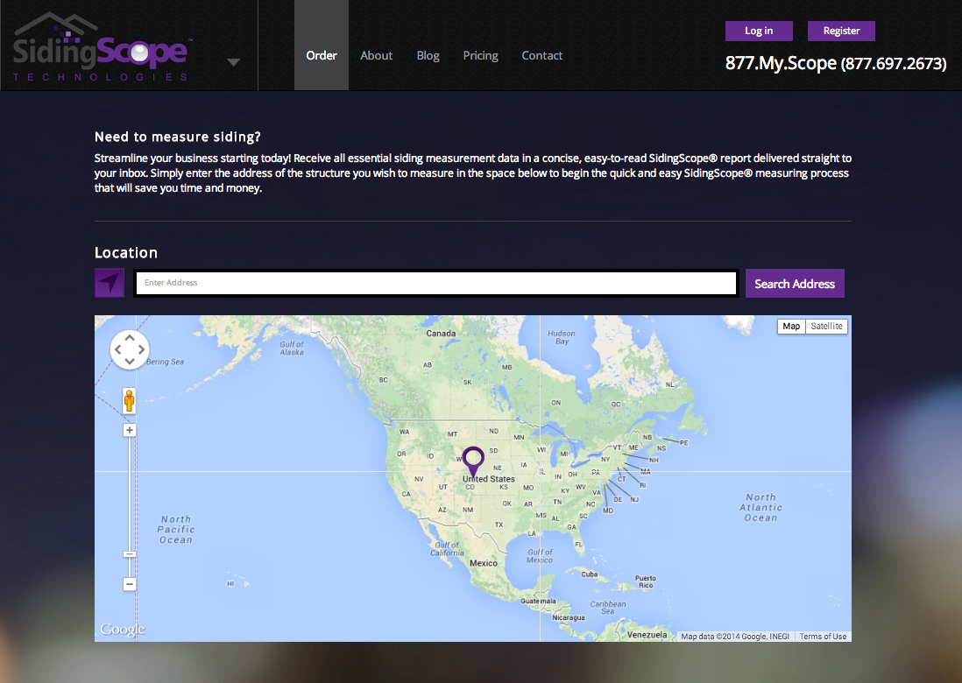Viewport: 962px width, 683px height.
Task: Click the Register button
Action: tap(841, 31)
